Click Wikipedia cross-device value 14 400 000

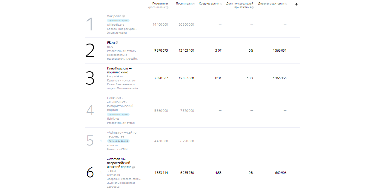point(160,24)
